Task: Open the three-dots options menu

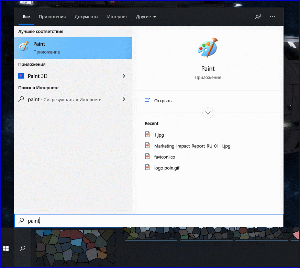Action: [273, 16]
